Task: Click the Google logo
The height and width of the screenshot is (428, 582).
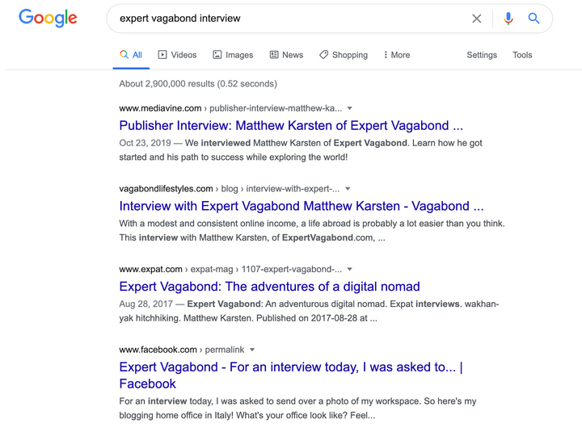Action: pyautogui.click(x=48, y=18)
